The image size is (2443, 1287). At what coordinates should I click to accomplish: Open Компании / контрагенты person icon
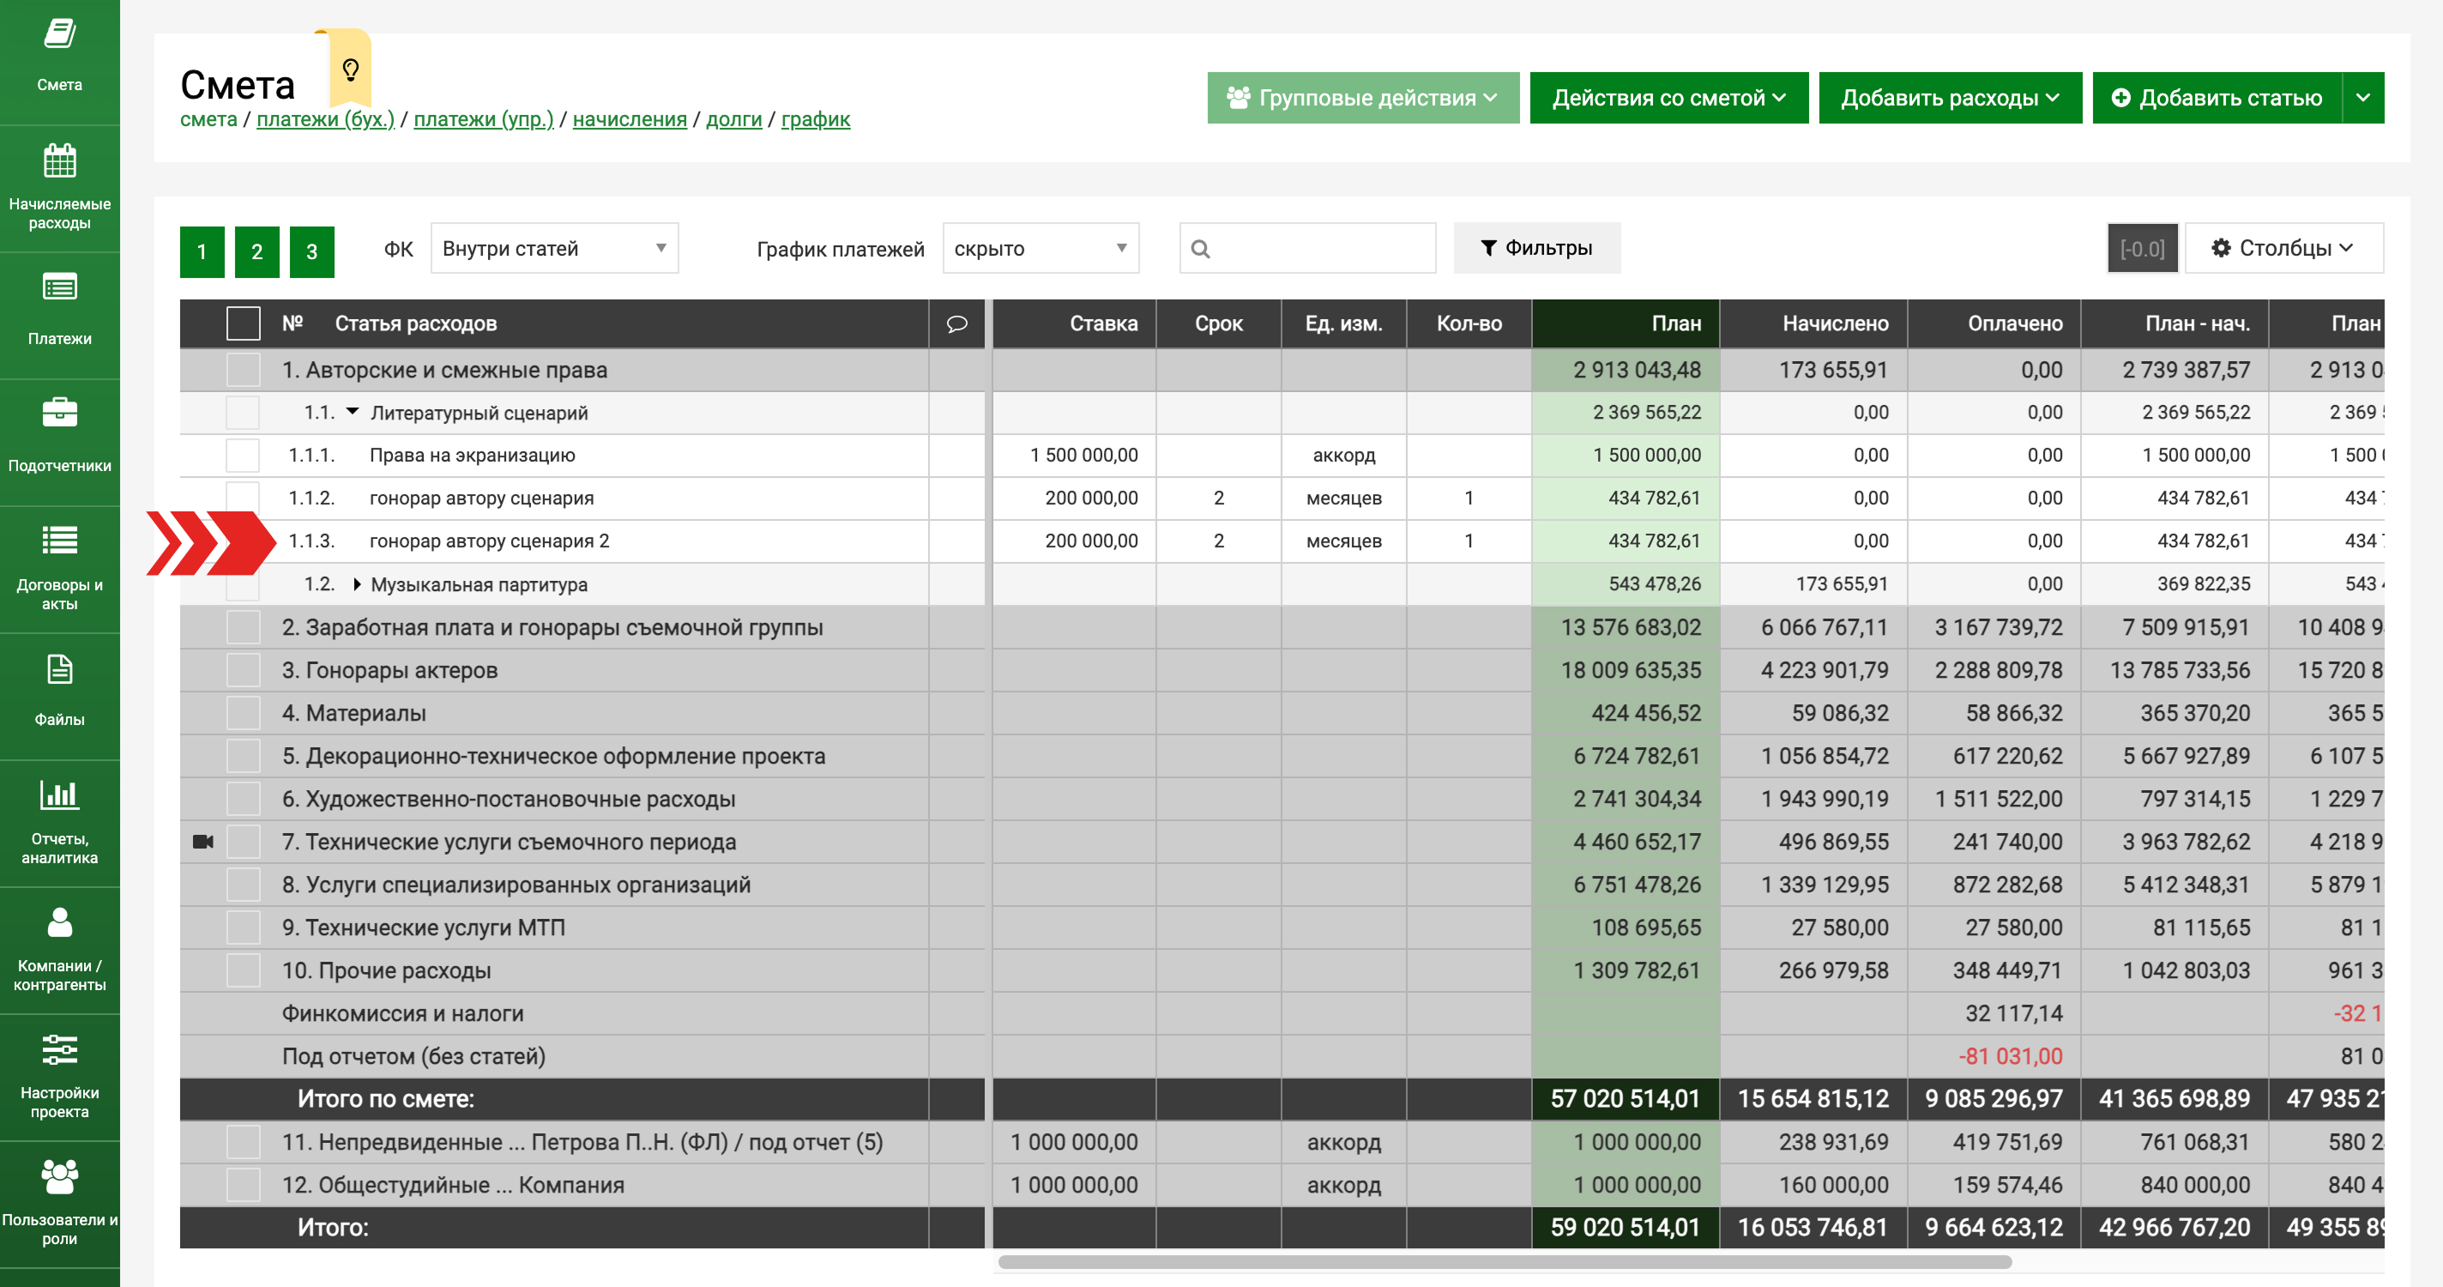click(x=60, y=921)
